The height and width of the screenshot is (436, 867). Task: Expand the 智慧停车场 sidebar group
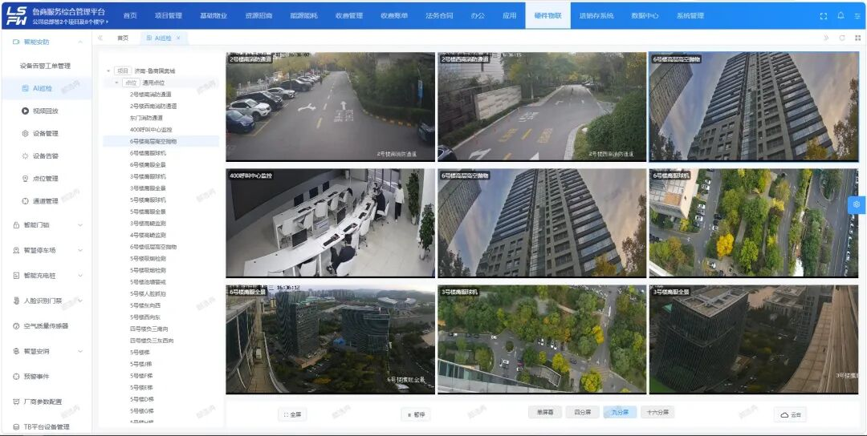[80, 251]
